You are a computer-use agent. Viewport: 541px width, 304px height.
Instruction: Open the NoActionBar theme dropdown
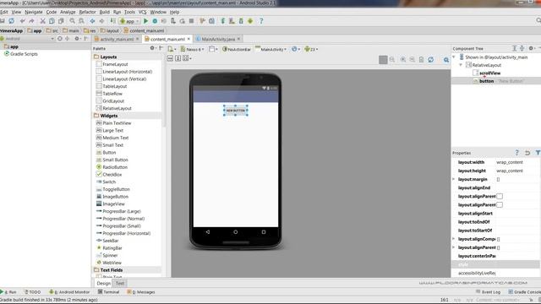237,49
